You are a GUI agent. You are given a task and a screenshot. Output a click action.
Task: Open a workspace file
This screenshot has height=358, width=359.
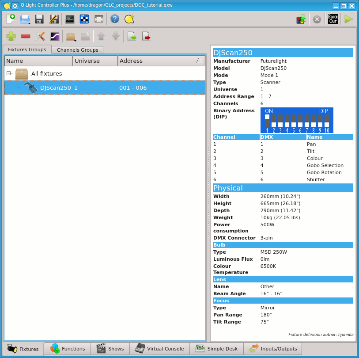(25, 19)
